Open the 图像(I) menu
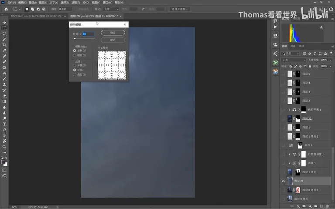335x209 pixels. point(33,3)
